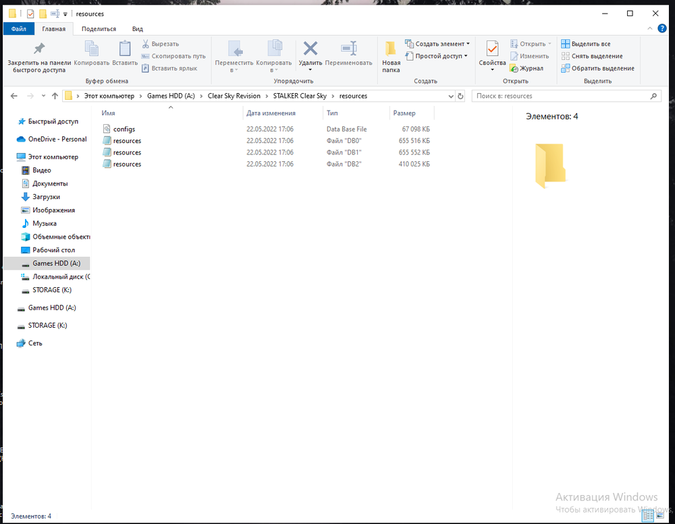This screenshot has width=675, height=524.
Task: Open the File (Файл) menu
Action: [18, 29]
